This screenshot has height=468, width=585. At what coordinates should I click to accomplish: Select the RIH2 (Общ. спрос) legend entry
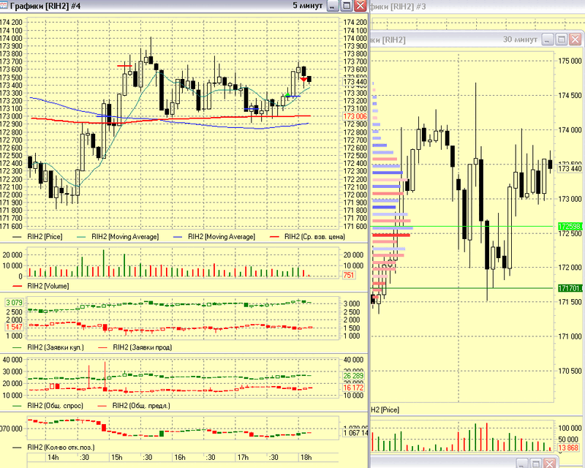pos(56,406)
